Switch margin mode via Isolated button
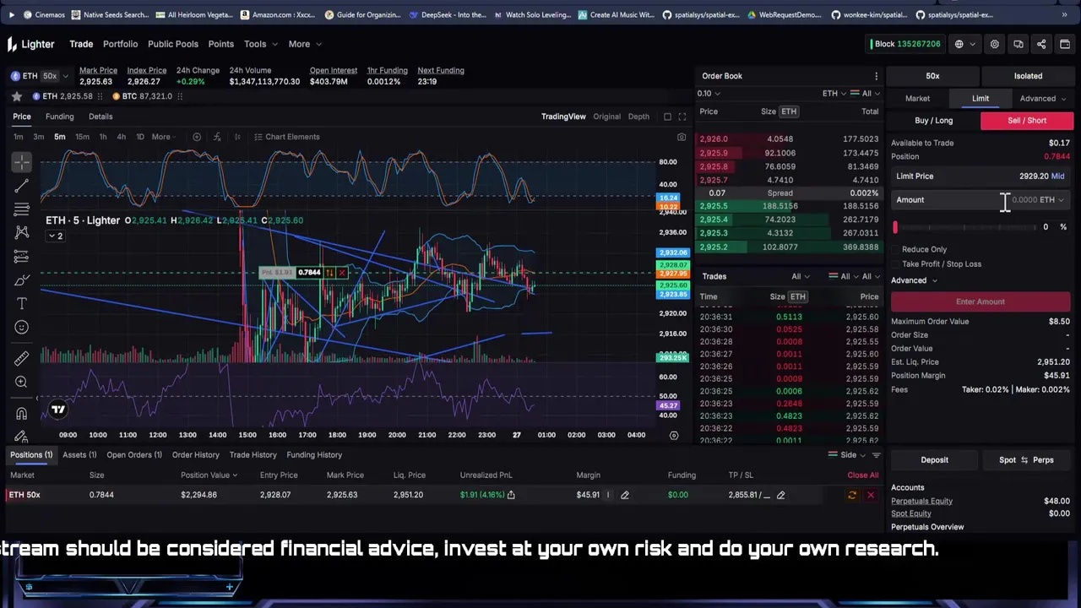The height and width of the screenshot is (608, 1081). tap(1028, 76)
